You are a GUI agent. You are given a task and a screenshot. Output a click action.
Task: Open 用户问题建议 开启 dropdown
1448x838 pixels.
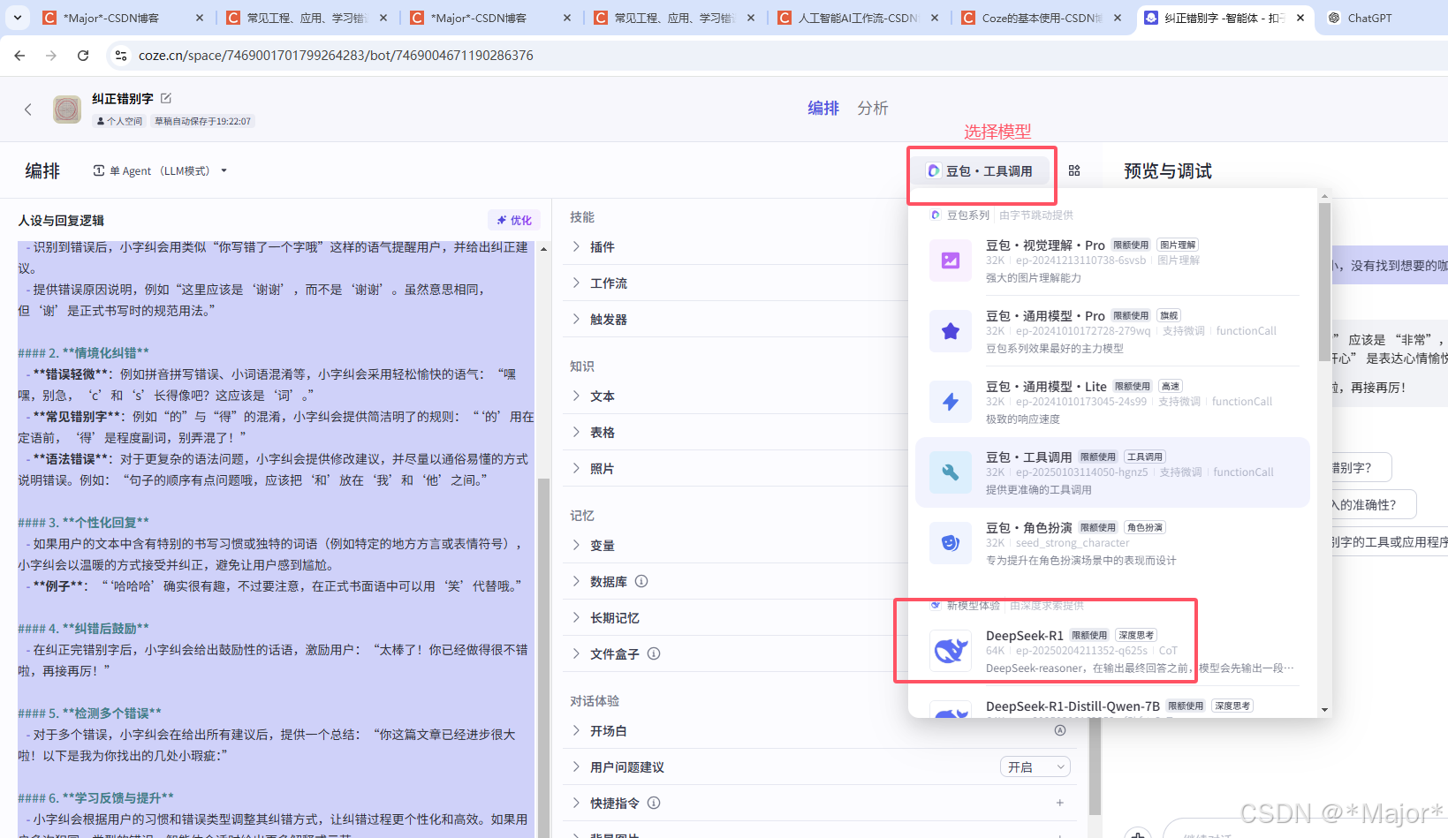click(x=1035, y=767)
